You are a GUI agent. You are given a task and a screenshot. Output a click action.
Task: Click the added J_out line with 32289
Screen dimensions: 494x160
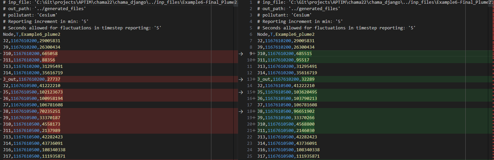370,79
